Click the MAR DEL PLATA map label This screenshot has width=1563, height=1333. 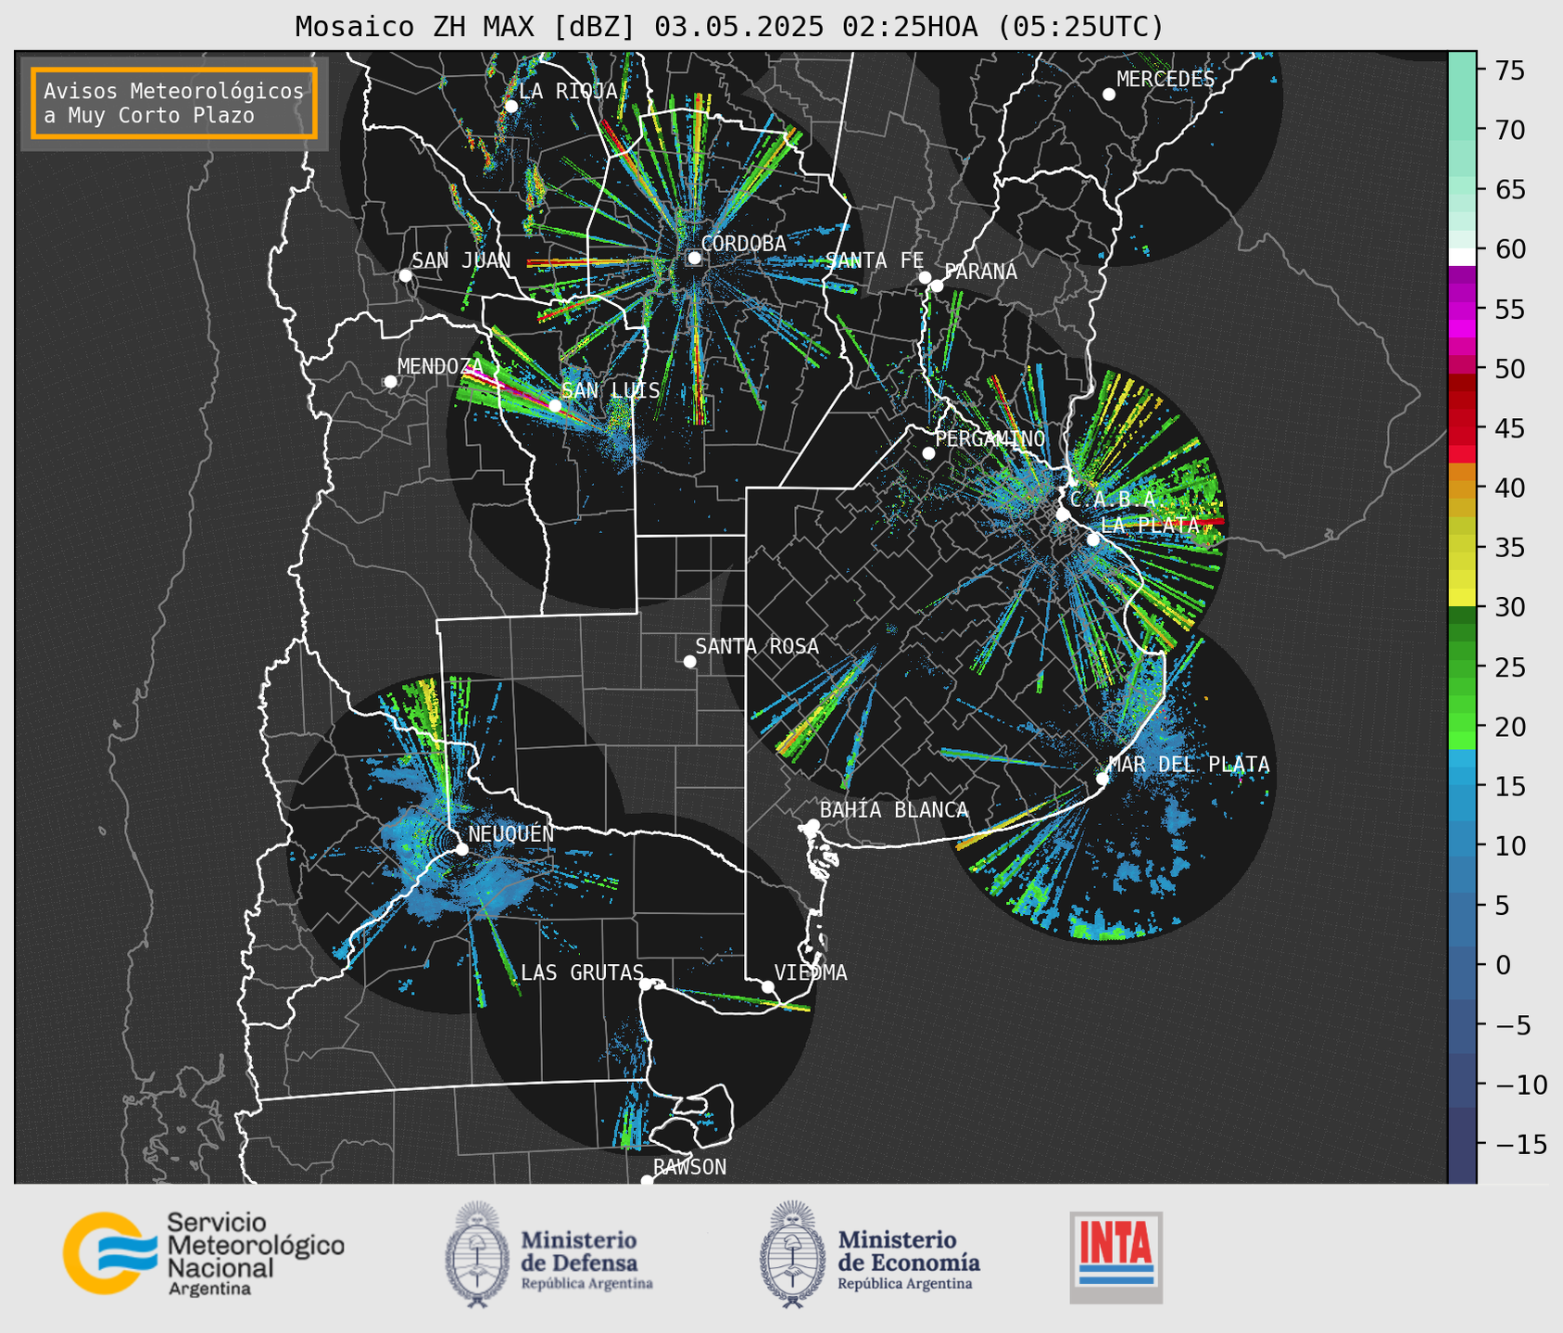(1189, 765)
